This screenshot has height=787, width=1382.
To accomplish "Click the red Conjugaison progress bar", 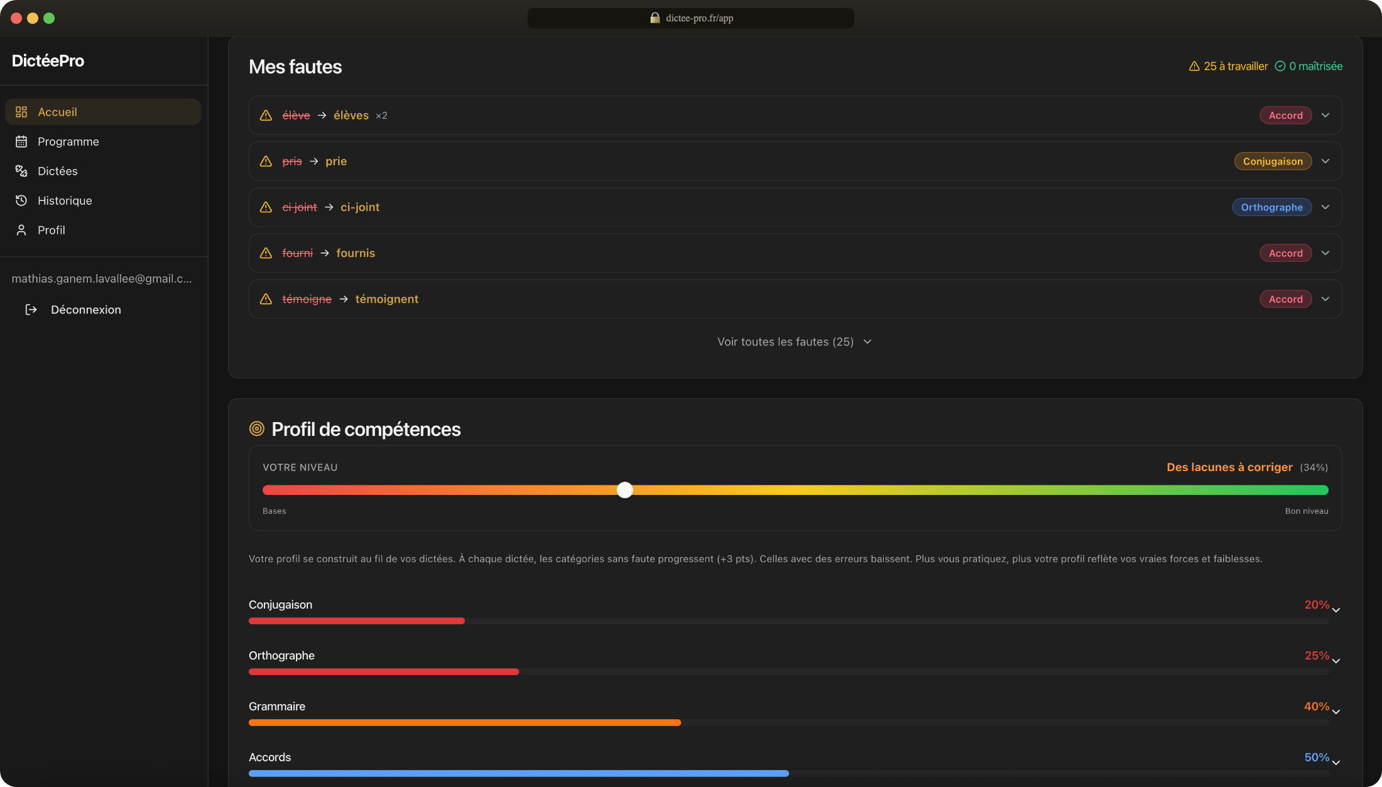I will (x=357, y=621).
